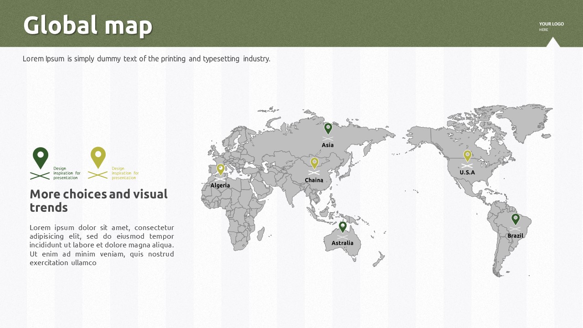Select the yellow crossed lines in legend
Viewport: 583px width, 328px height.
pos(97,175)
